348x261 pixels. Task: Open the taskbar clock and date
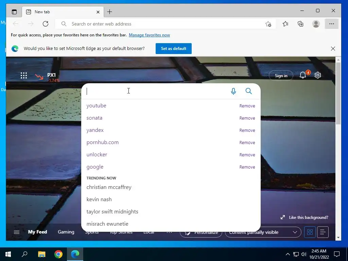(x=319, y=254)
